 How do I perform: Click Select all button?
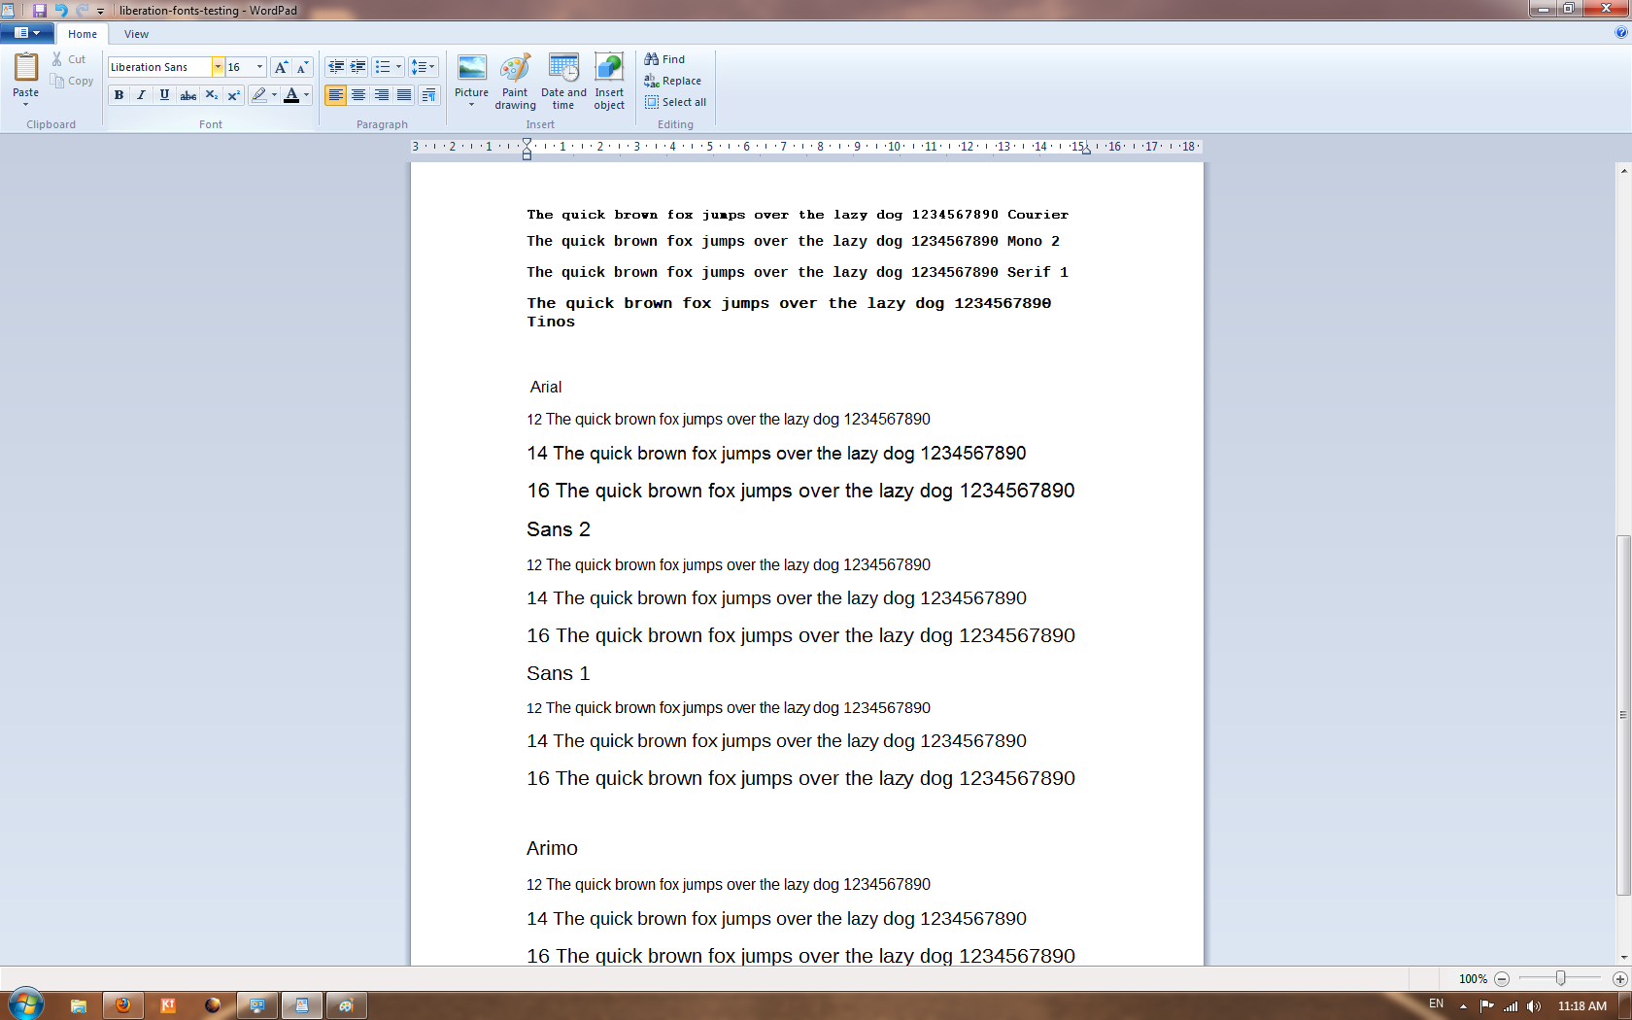[x=675, y=102]
